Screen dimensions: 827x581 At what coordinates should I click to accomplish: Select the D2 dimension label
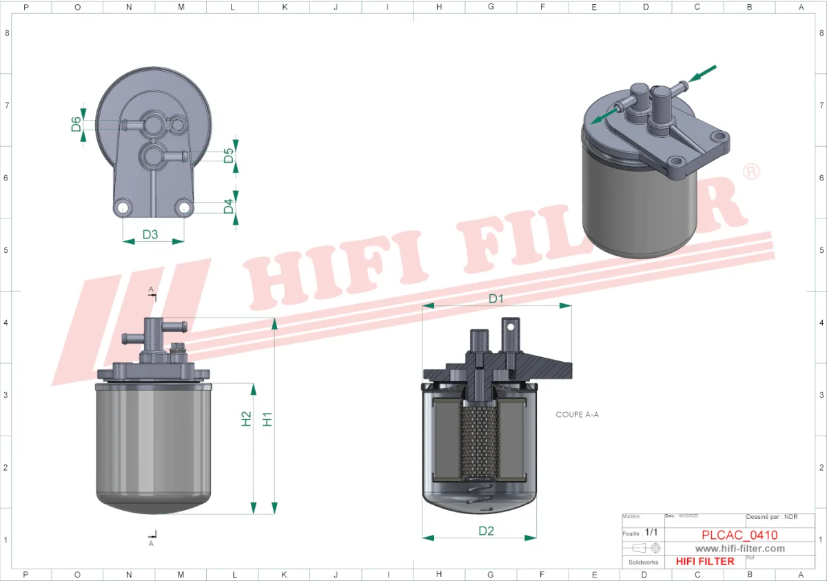click(x=487, y=531)
